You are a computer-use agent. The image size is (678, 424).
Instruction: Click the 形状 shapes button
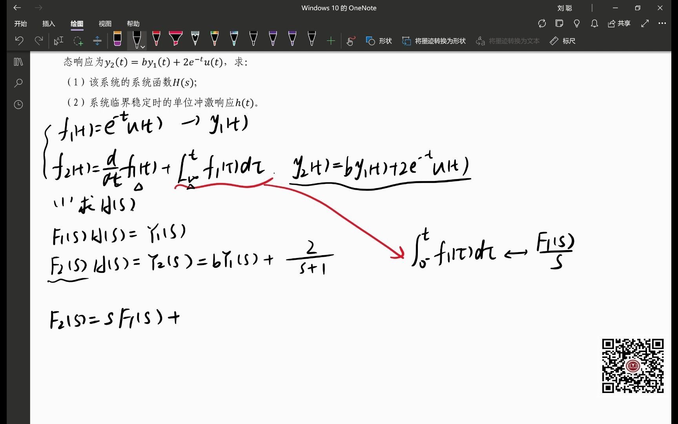pyautogui.click(x=379, y=41)
